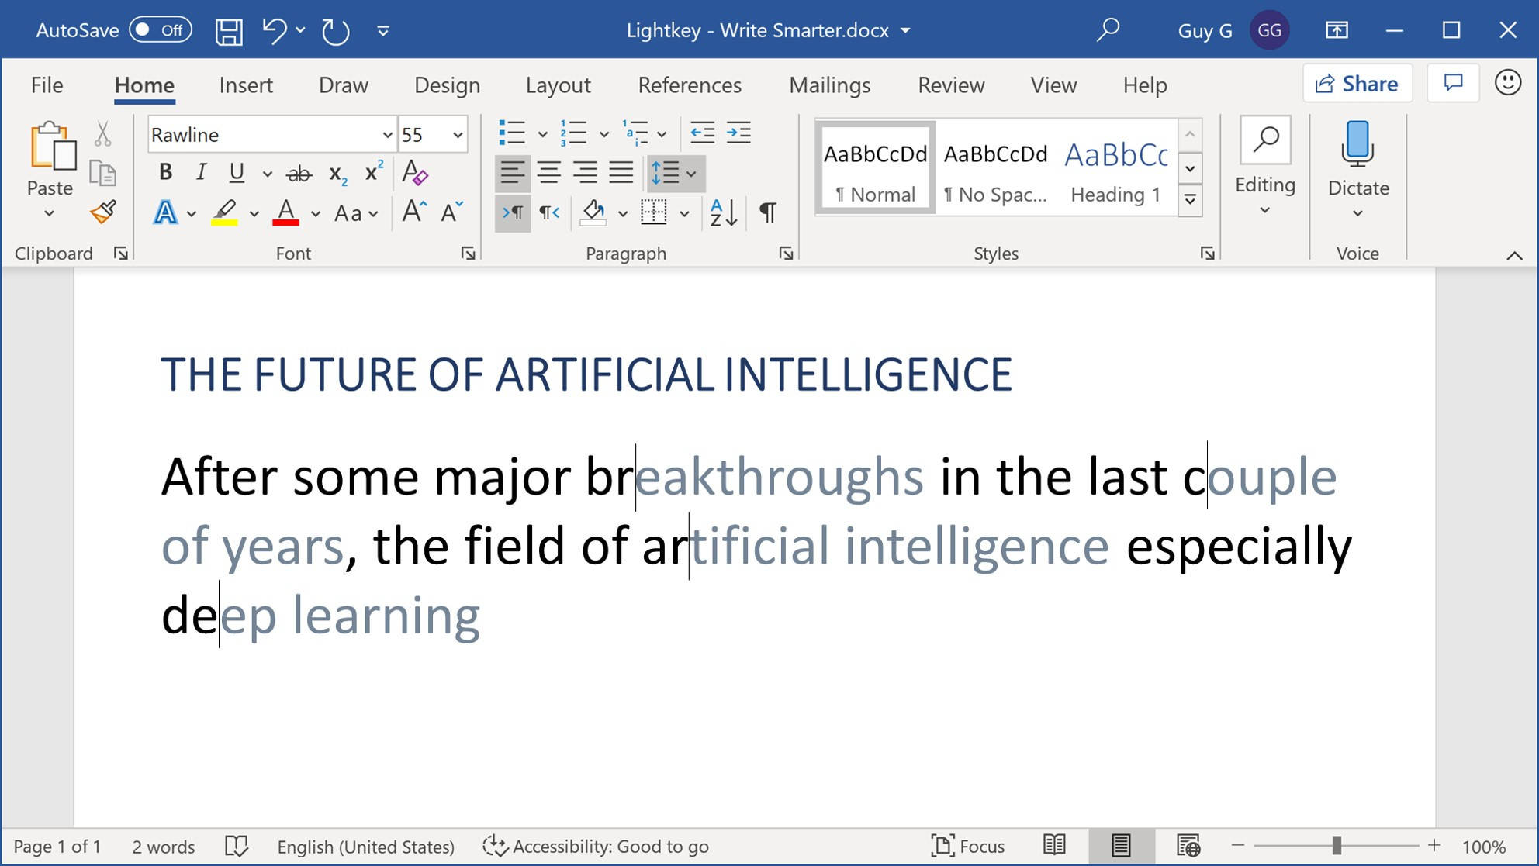
Task: Click the Cut scissors icon
Action: (x=102, y=134)
